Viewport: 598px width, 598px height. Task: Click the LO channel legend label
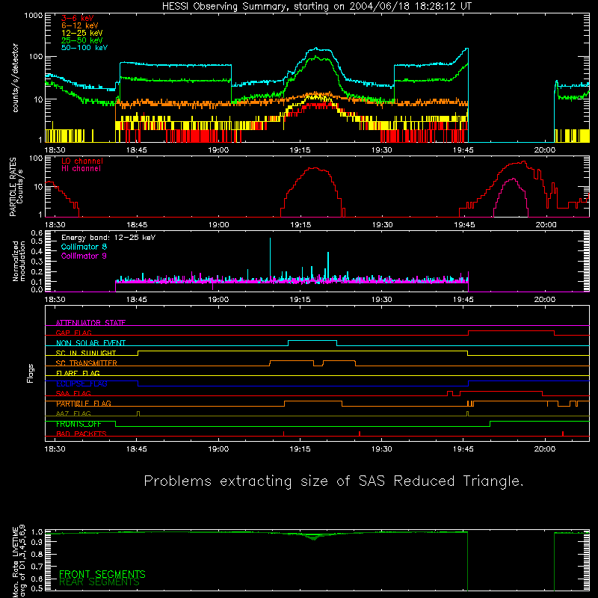(82, 161)
